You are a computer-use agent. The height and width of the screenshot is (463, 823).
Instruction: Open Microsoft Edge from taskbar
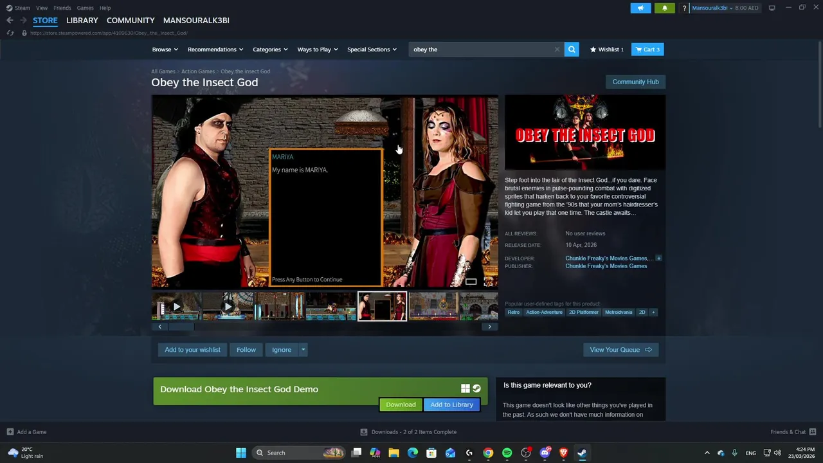click(x=413, y=453)
